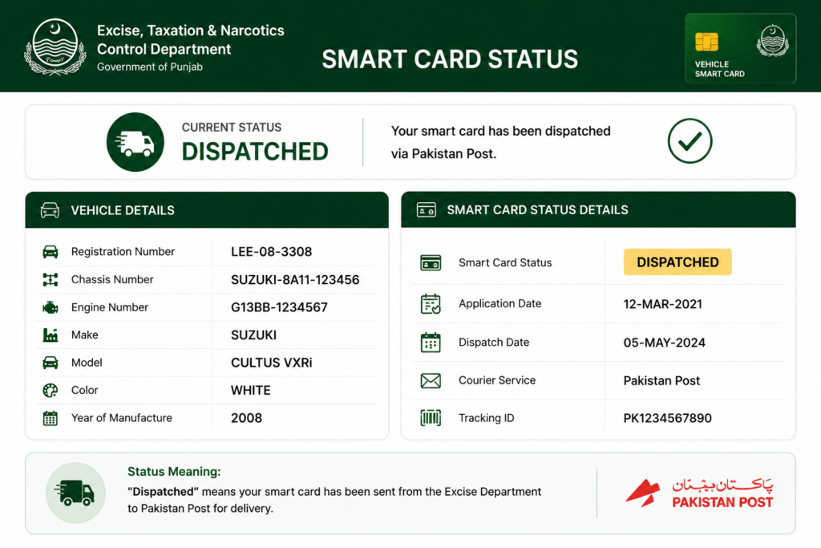Click the card icon in Smart Card Status Details header
This screenshot has width=821, height=548.
pos(427,210)
